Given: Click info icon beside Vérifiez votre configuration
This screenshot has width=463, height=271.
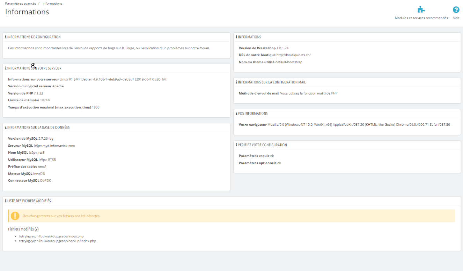Looking at the screenshot, I should click(237, 145).
